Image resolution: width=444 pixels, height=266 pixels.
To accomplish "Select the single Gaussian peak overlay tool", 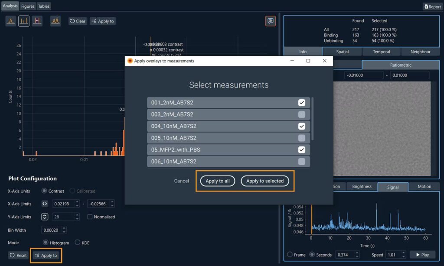I will [x=11, y=21].
